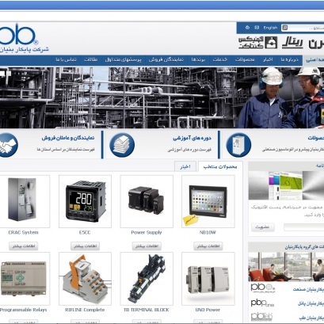Open the پرسشهای متداول menu item

point(123,59)
